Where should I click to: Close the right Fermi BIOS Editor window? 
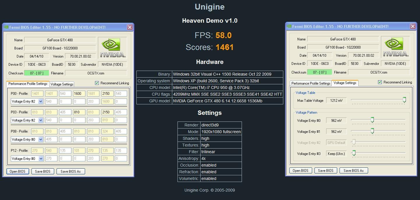[413, 26]
